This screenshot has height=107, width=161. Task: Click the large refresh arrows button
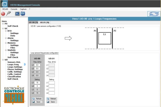point(154,14)
